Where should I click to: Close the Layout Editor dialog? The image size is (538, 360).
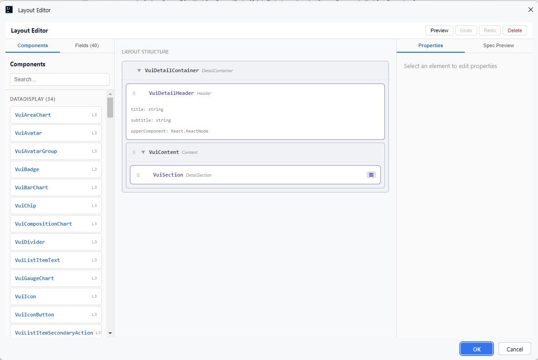[x=530, y=10]
